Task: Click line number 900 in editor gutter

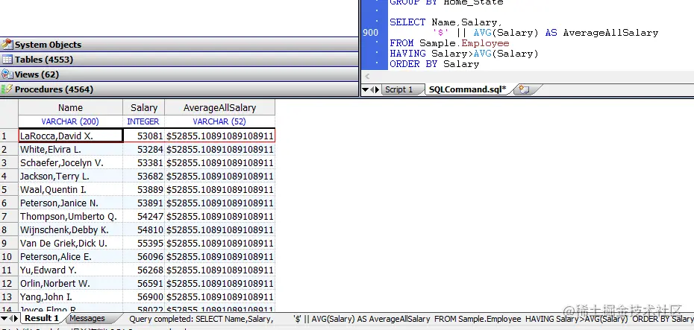Action: tap(370, 33)
